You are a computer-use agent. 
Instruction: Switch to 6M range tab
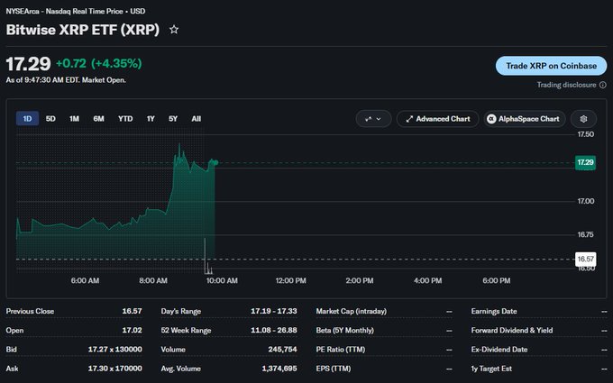(x=98, y=118)
